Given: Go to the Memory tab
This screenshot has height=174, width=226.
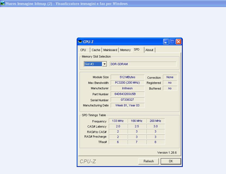Looking at the screenshot, I should pyautogui.click(x=125, y=50).
